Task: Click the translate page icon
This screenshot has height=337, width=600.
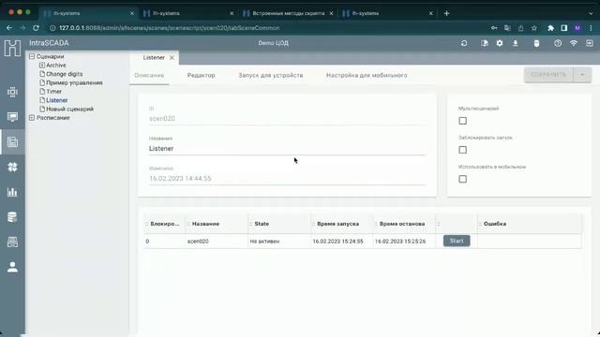Action: click(x=507, y=28)
